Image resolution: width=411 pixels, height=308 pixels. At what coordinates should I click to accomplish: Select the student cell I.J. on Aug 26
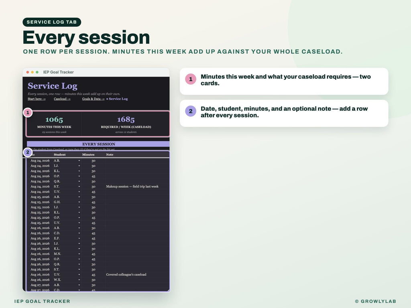pos(56,243)
